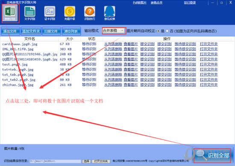Click 查看图片 for zhizhao.jpg0.jpg
The image size is (235, 166).
pyautogui.click(x=131, y=85)
